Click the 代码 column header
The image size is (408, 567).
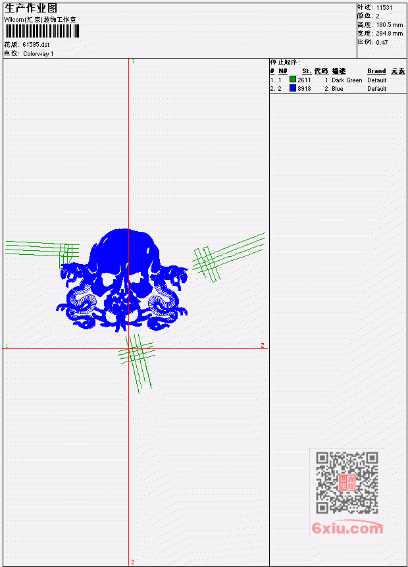321,71
